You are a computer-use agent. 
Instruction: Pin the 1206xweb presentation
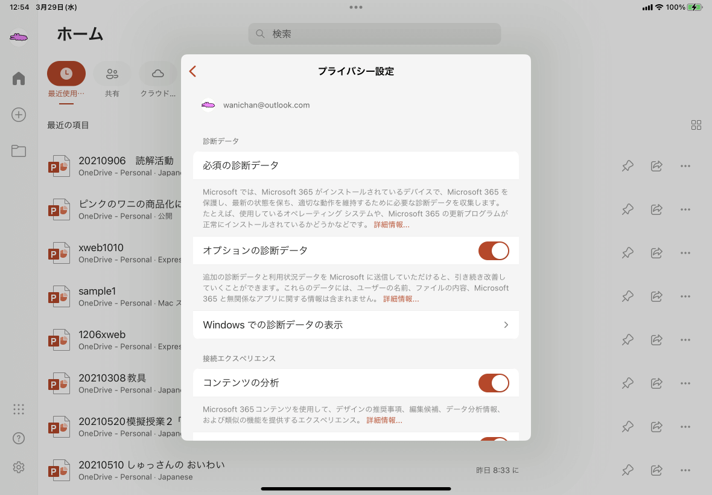628,340
